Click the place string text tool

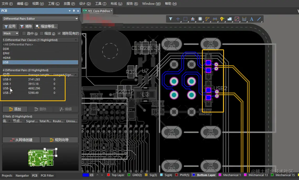coord(252,19)
